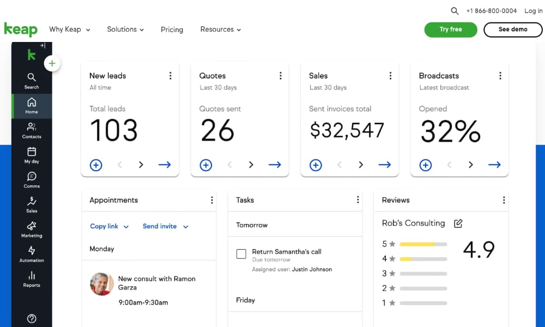The image size is (545, 327).
Task: Click the Keap logo in header
Action: coord(21,29)
